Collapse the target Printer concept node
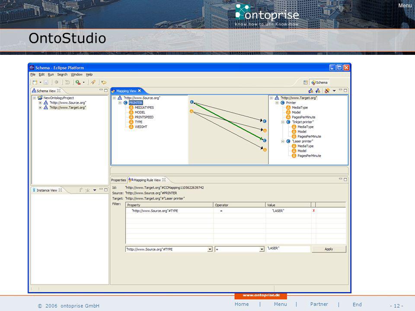The image size is (415, 311). [x=277, y=103]
